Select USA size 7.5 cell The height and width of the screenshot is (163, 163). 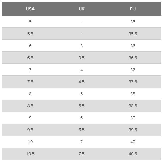[x=30, y=82]
